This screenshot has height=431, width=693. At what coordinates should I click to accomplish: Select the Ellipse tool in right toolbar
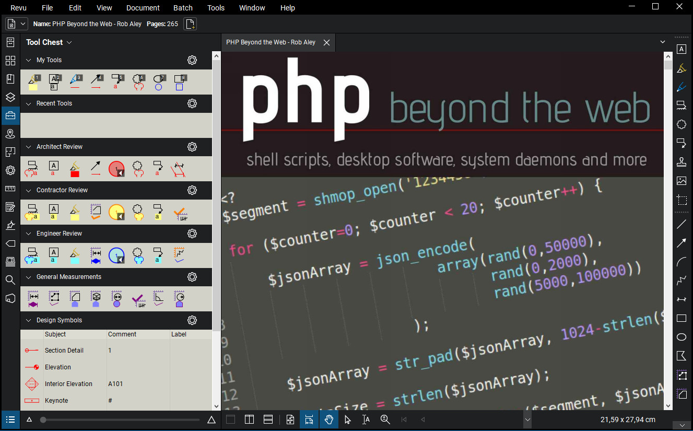(682, 337)
